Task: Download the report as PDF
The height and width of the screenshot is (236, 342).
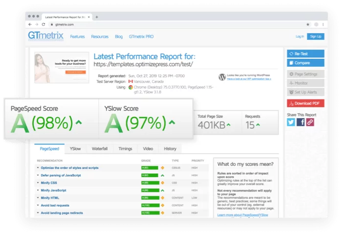Action: tap(305, 103)
